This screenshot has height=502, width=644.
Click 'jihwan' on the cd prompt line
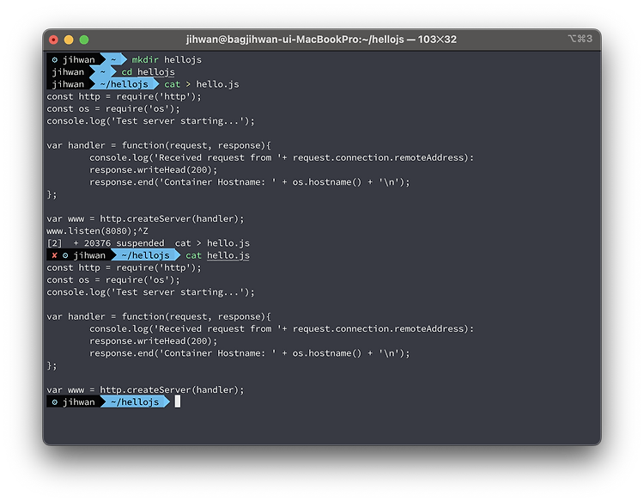click(68, 72)
